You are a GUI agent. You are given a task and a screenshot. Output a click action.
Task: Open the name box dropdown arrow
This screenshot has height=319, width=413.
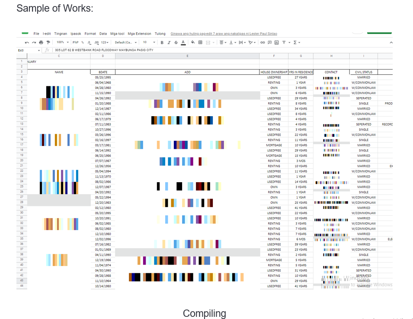point(39,50)
